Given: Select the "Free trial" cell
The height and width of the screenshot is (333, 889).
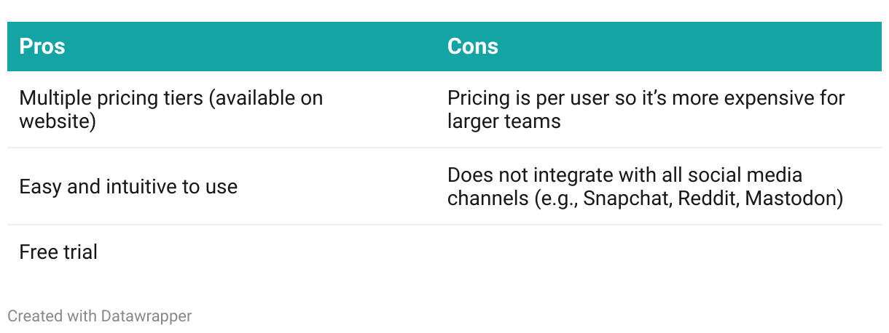Looking at the screenshot, I should click(58, 252).
